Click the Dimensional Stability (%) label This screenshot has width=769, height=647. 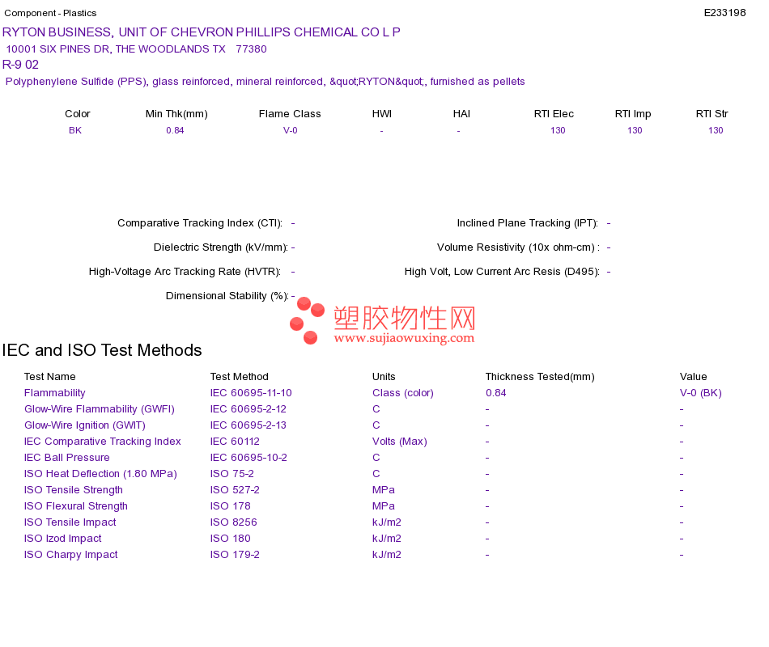(x=227, y=295)
